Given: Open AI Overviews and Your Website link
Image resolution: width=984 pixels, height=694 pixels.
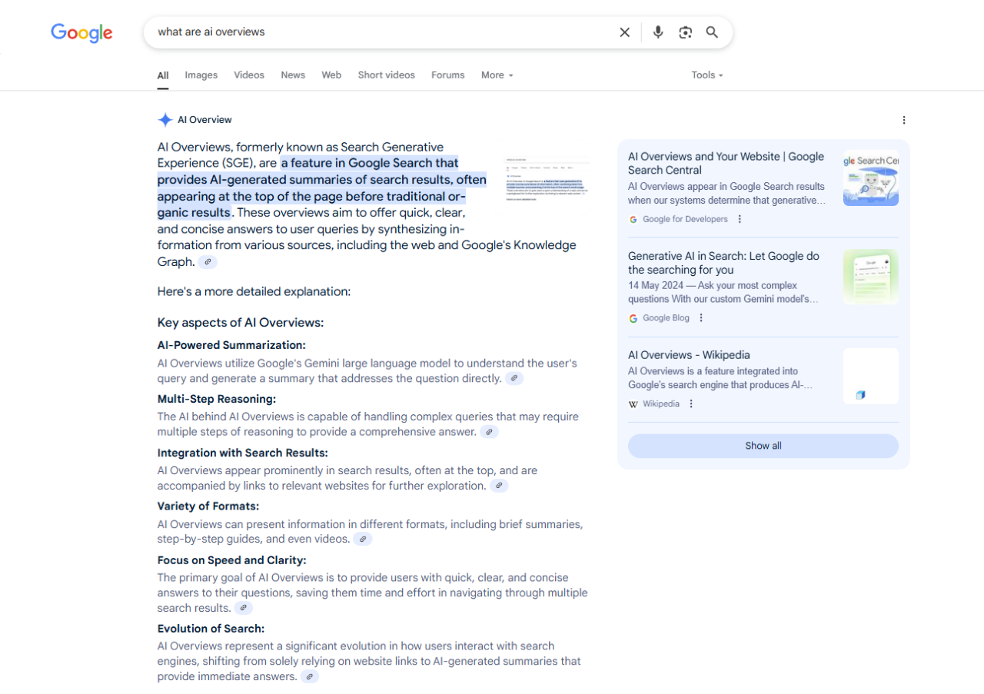Looking at the screenshot, I should 726,164.
